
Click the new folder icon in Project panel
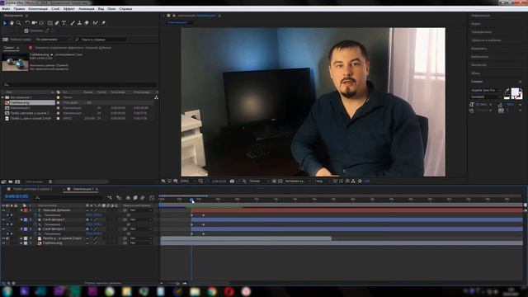click(11, 181)
